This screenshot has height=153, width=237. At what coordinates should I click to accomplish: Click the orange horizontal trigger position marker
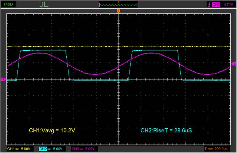[x=118, y=12]
